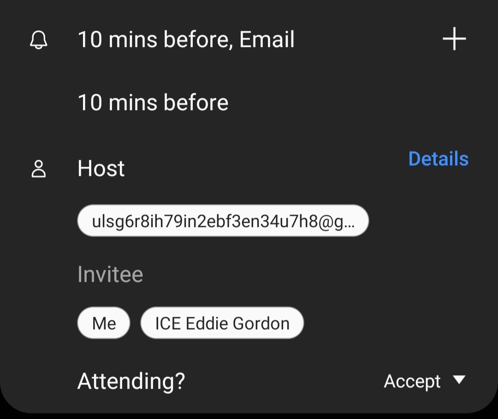Click the Invitee section label

click(x=111, y=274)
